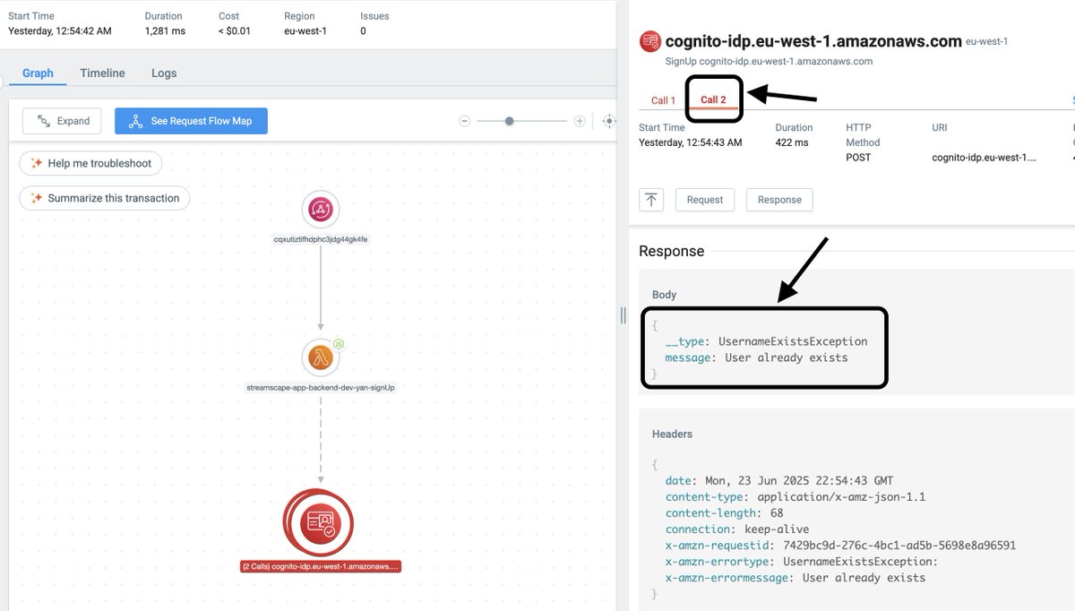Image resolution: width=1075 pixels, height=611 pixels.
Task: Click the UsernameExistsException type value
Action: [793, 341]
